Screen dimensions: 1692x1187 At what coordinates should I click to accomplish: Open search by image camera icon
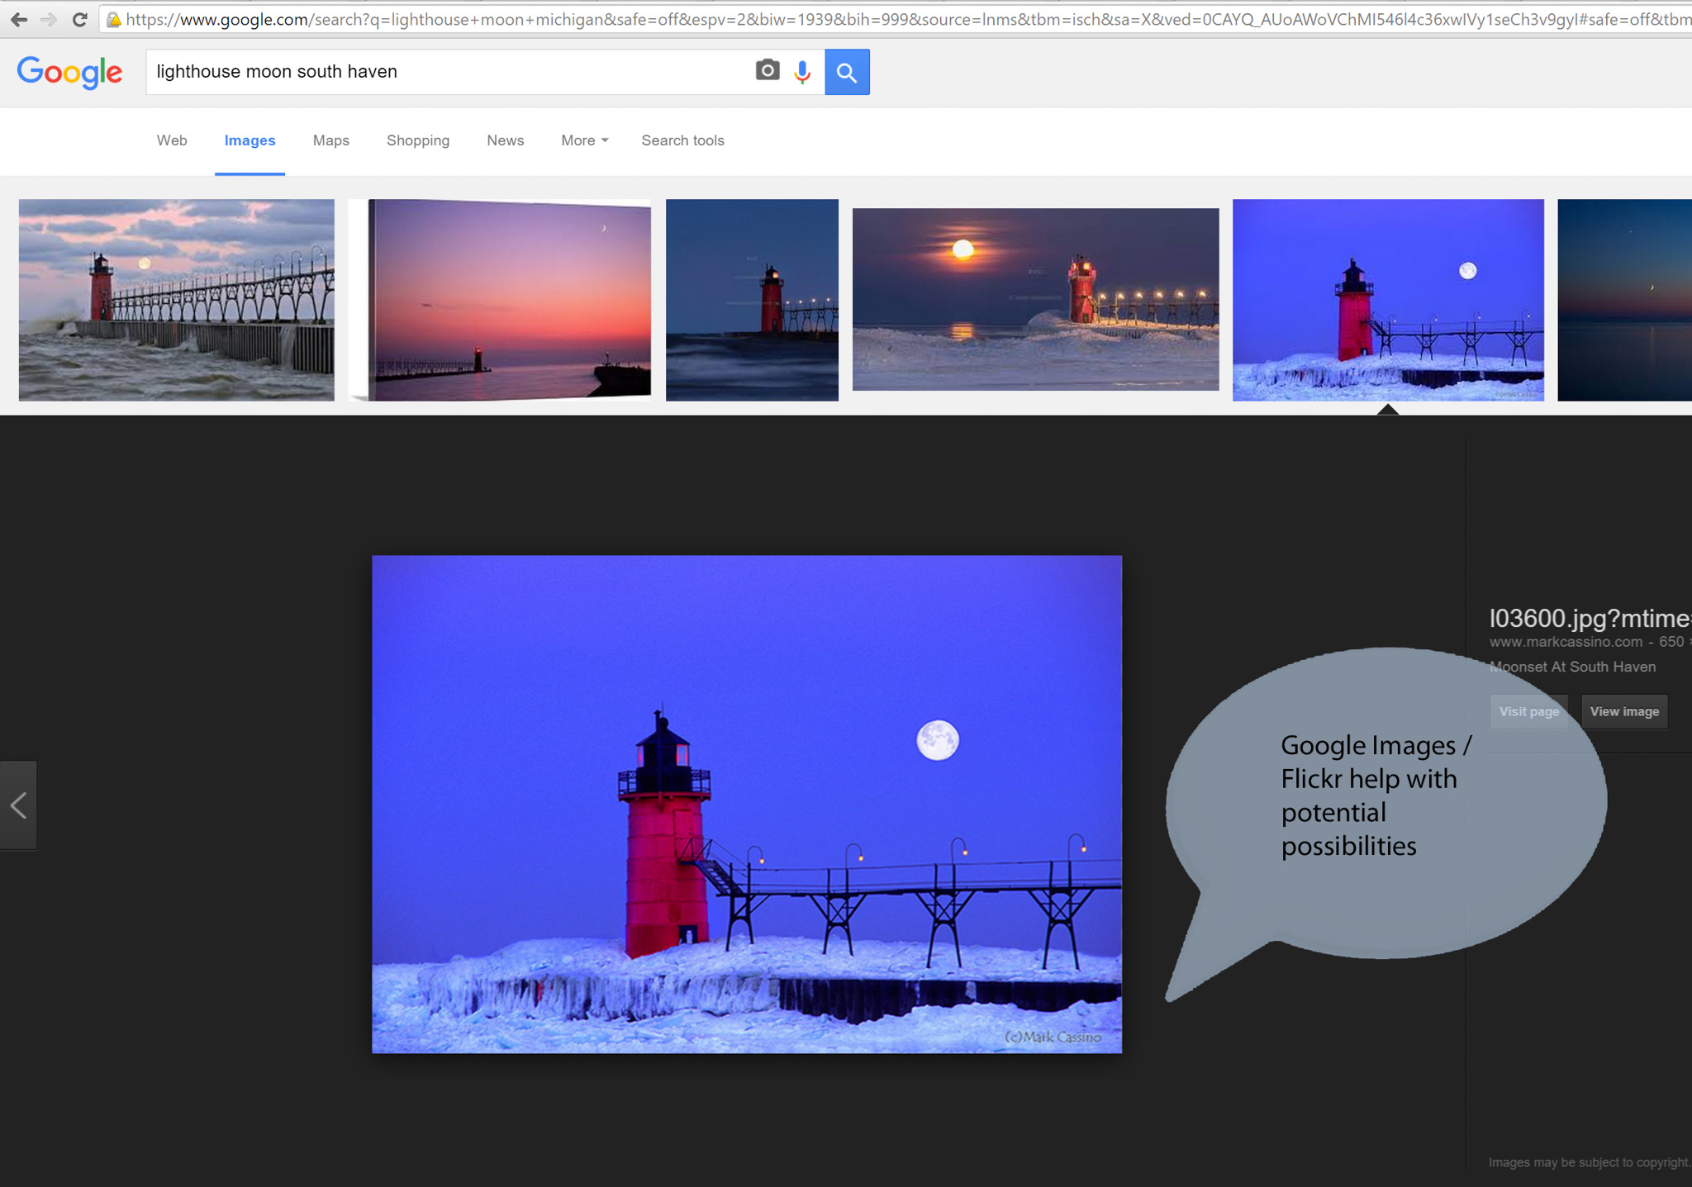coord(768,71)
